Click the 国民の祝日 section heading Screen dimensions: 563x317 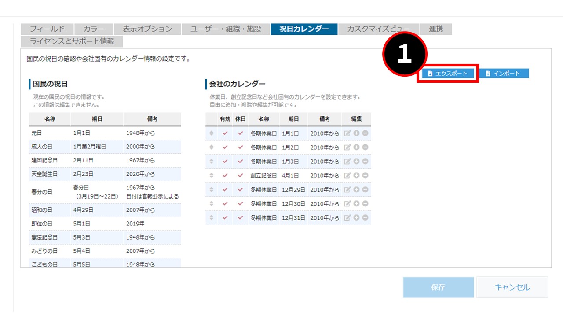point(50,84)
